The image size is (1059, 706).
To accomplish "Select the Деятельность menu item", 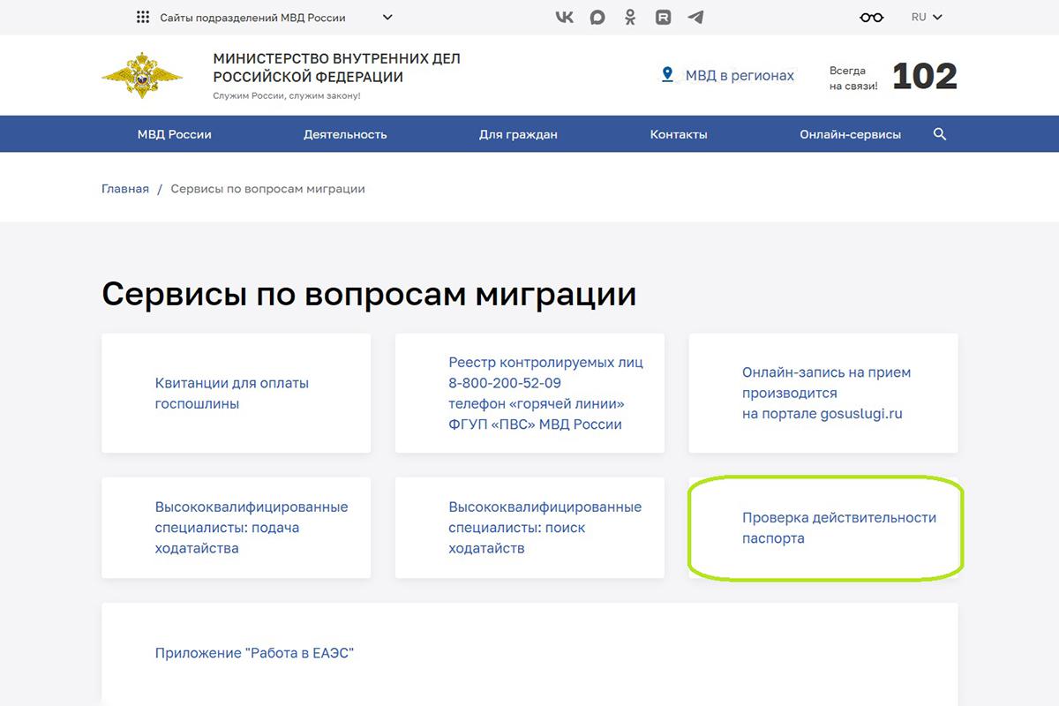I will pos(343,133).
